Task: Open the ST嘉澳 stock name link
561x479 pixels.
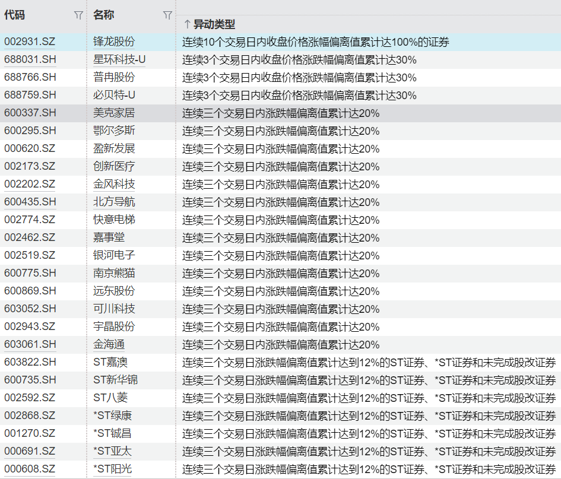Action: 110,363
